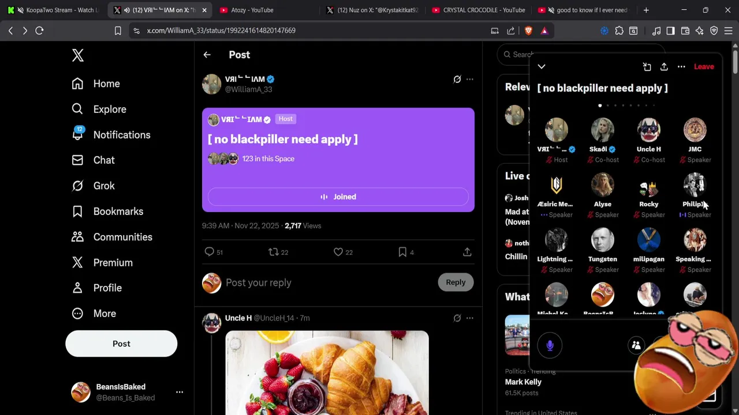Bookmark the post with 4 saves

coord(402,252)
